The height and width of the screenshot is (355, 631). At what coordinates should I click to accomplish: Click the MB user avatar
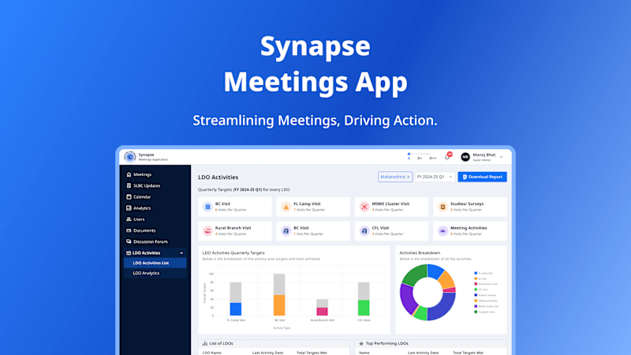465,157
